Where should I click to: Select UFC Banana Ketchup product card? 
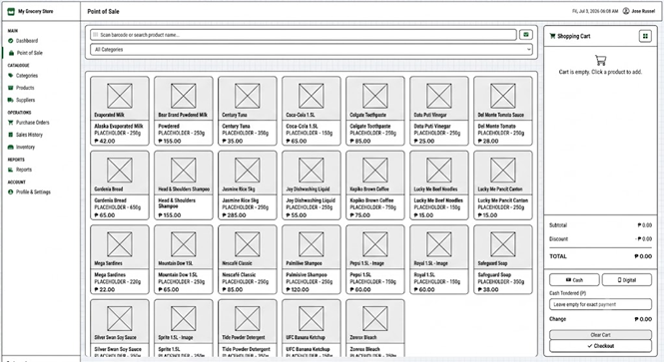click(312, 328)
